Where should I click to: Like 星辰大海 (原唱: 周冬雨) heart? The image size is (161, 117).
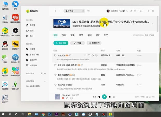point(55,65)
